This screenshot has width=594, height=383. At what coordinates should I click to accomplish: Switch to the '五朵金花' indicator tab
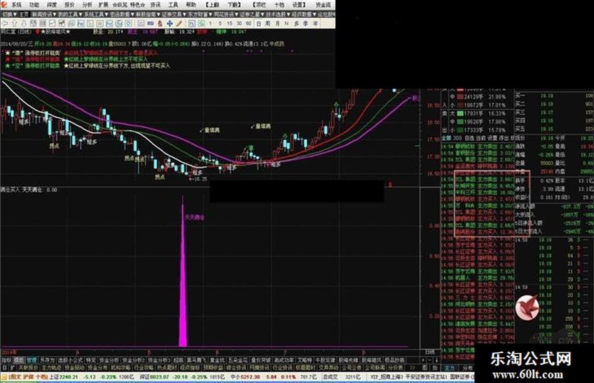pyautogui.click(x=238, y=360)
